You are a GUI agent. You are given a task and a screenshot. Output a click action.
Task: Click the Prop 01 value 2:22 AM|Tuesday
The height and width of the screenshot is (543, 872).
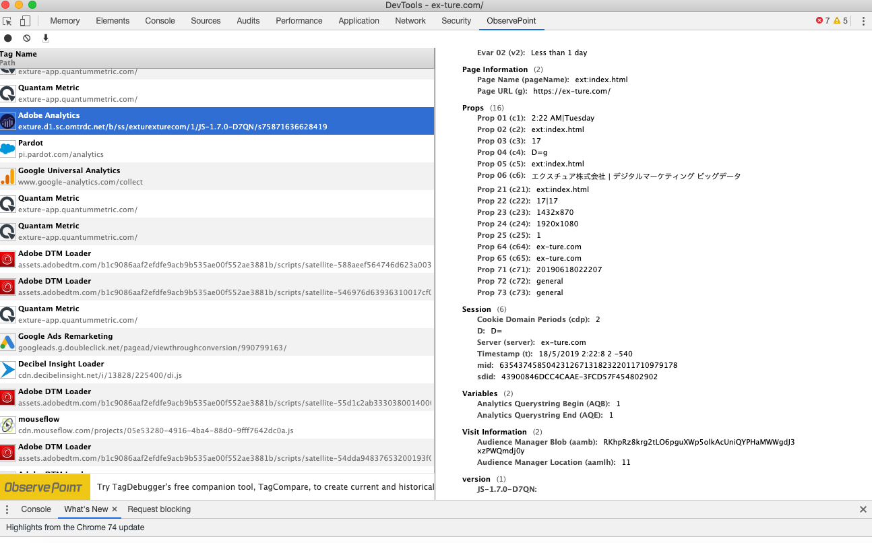pos(563,118)
